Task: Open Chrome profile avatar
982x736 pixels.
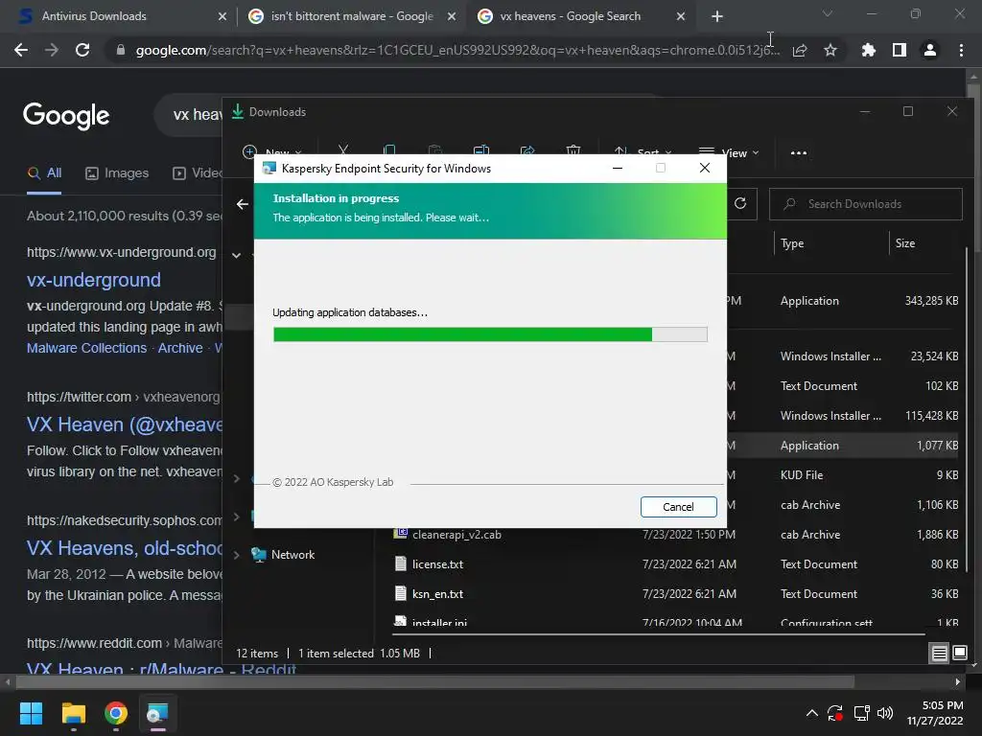Action: tap(930, 50)
